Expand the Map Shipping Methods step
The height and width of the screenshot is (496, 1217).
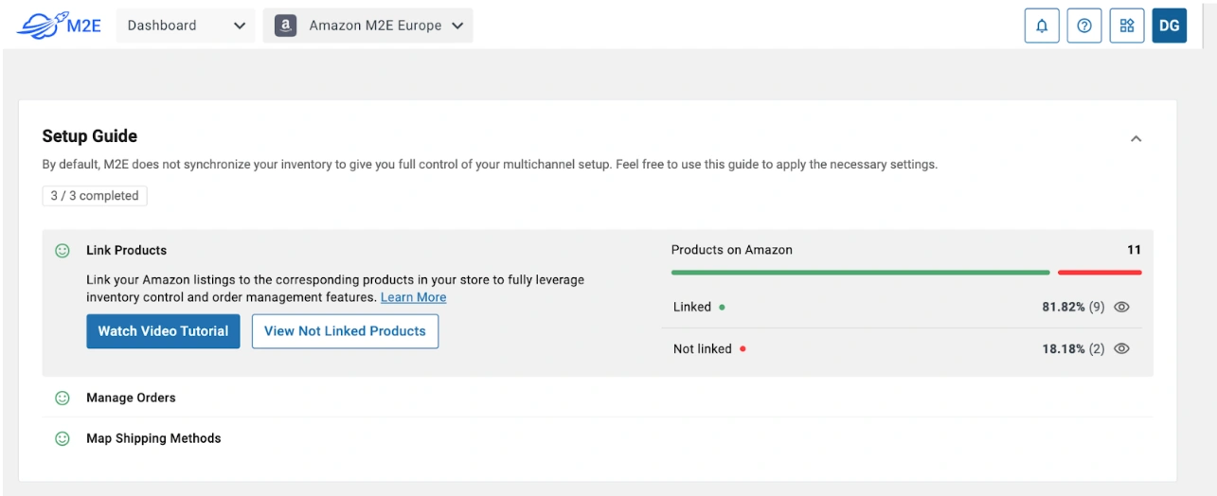[x=153, y=439]
